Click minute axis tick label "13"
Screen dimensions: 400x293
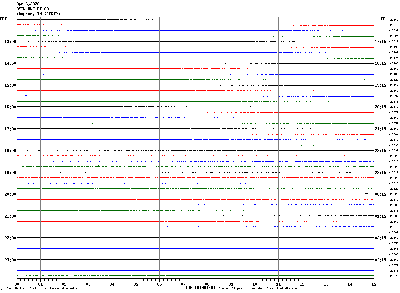coord(326,284)
